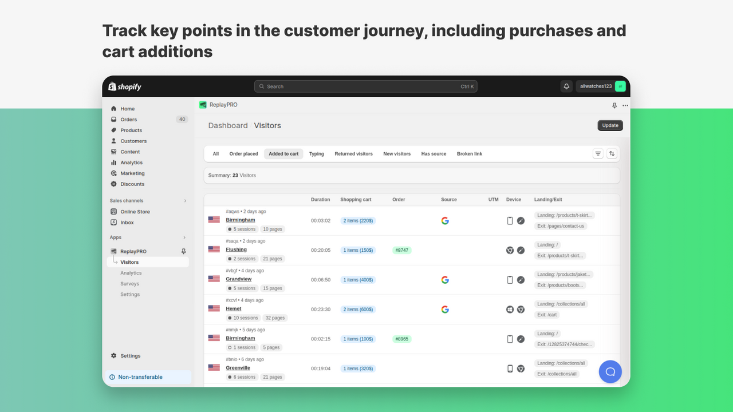The height and width of the screenshot is (412, 733).
Task: Open the help chat bubble
Action: (610, 371)
